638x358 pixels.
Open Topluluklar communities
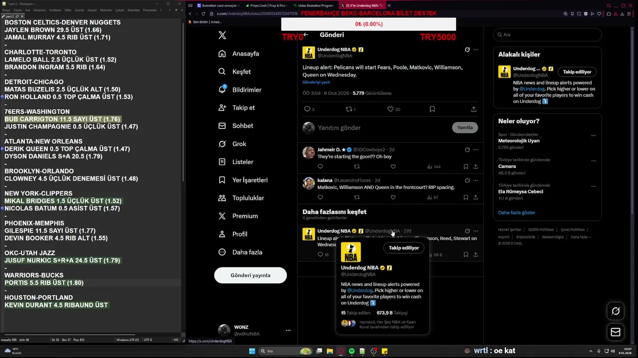pos(241,198)
